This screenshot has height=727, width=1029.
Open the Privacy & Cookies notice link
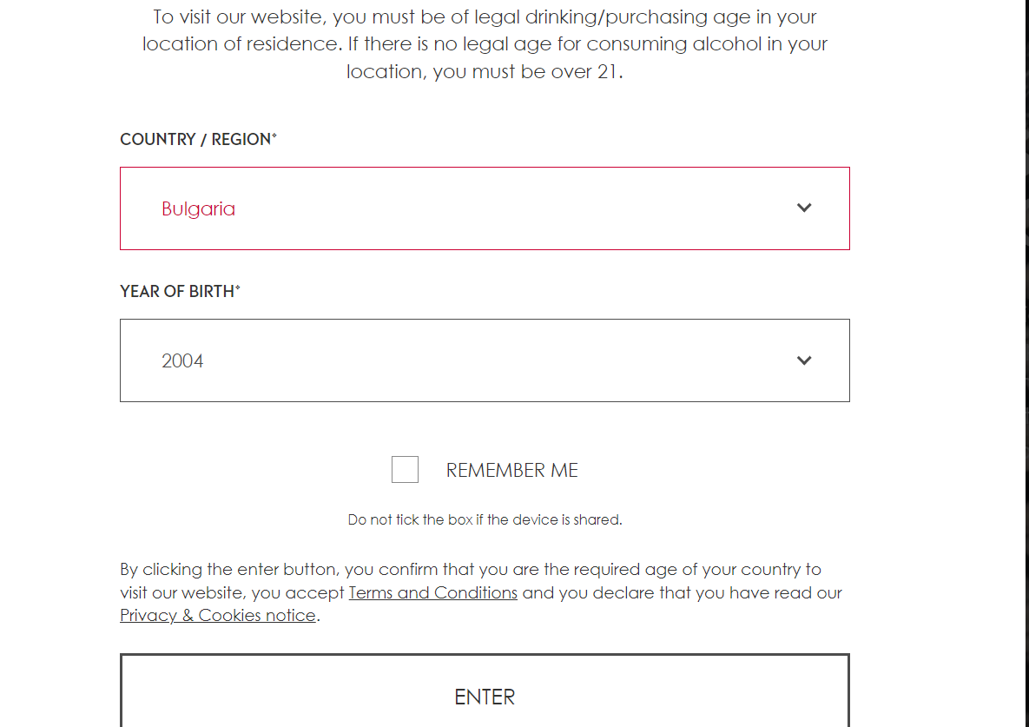218,616
